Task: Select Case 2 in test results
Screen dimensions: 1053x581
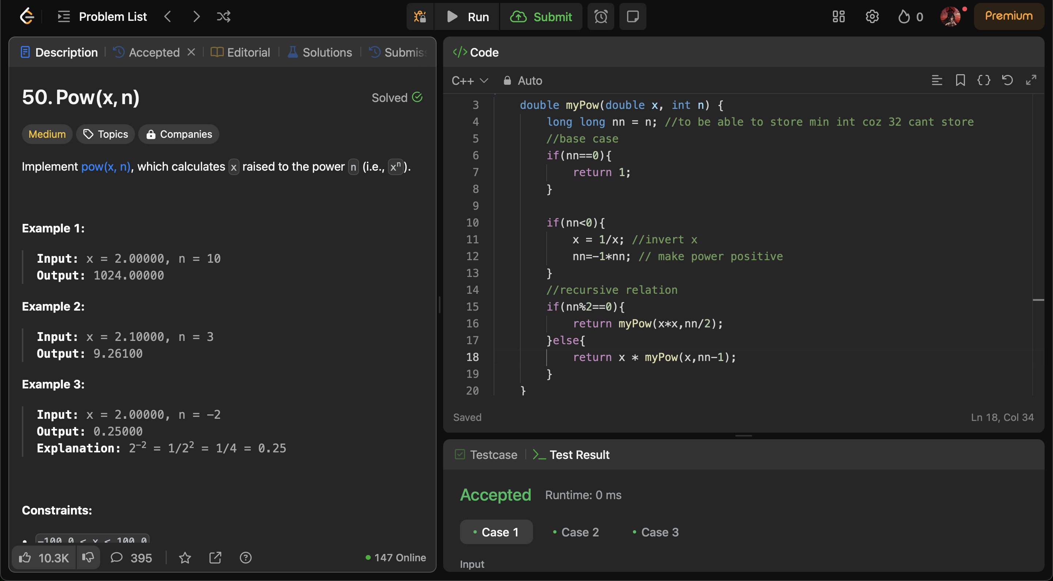Action: pyautogui.click(x=575, y=532)
